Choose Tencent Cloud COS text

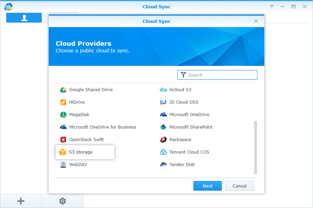pyautogui.click(x=189, y=152)
